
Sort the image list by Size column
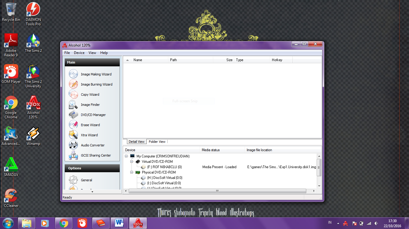click(x=224, y=60)
